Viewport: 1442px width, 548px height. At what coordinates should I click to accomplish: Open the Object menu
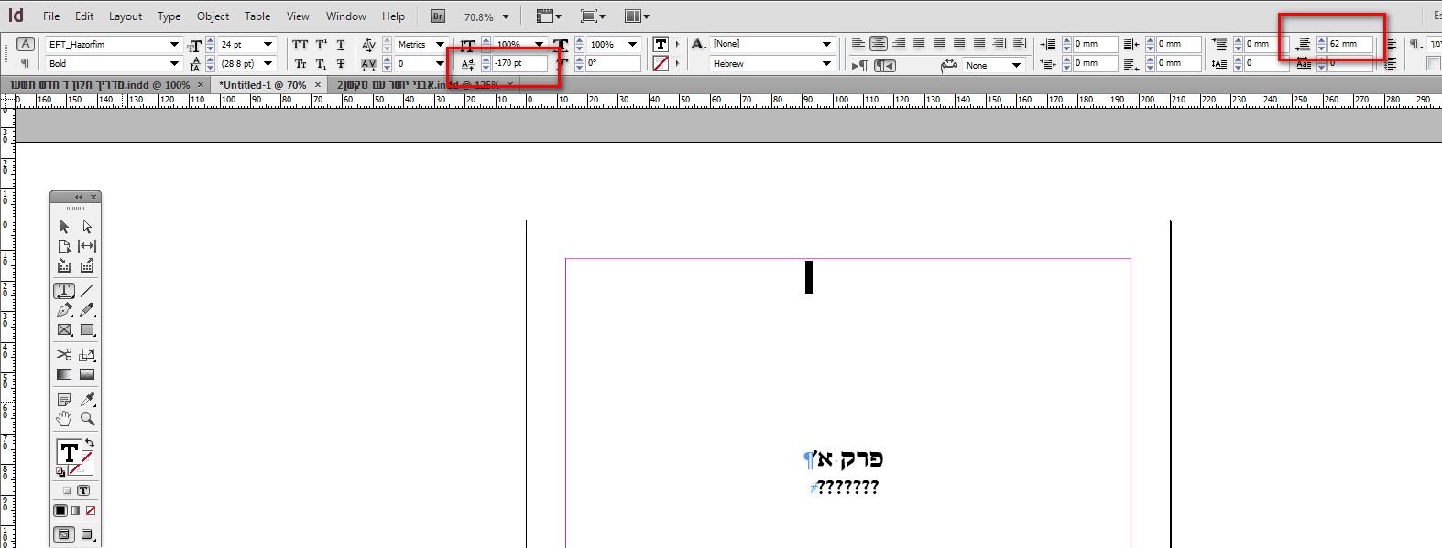213,16
